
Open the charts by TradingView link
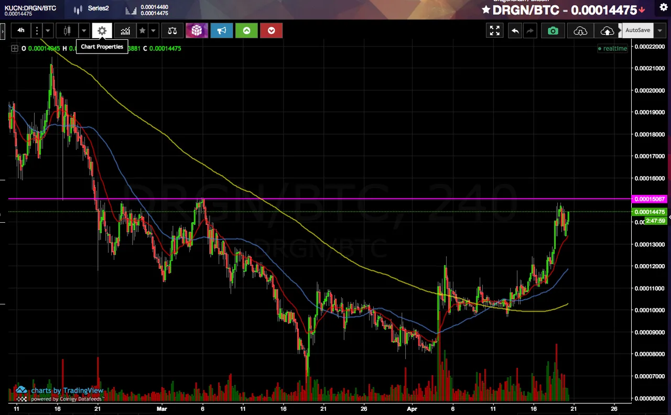[67, 390]
